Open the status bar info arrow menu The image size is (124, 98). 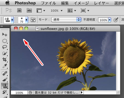(x=82, y=93)
